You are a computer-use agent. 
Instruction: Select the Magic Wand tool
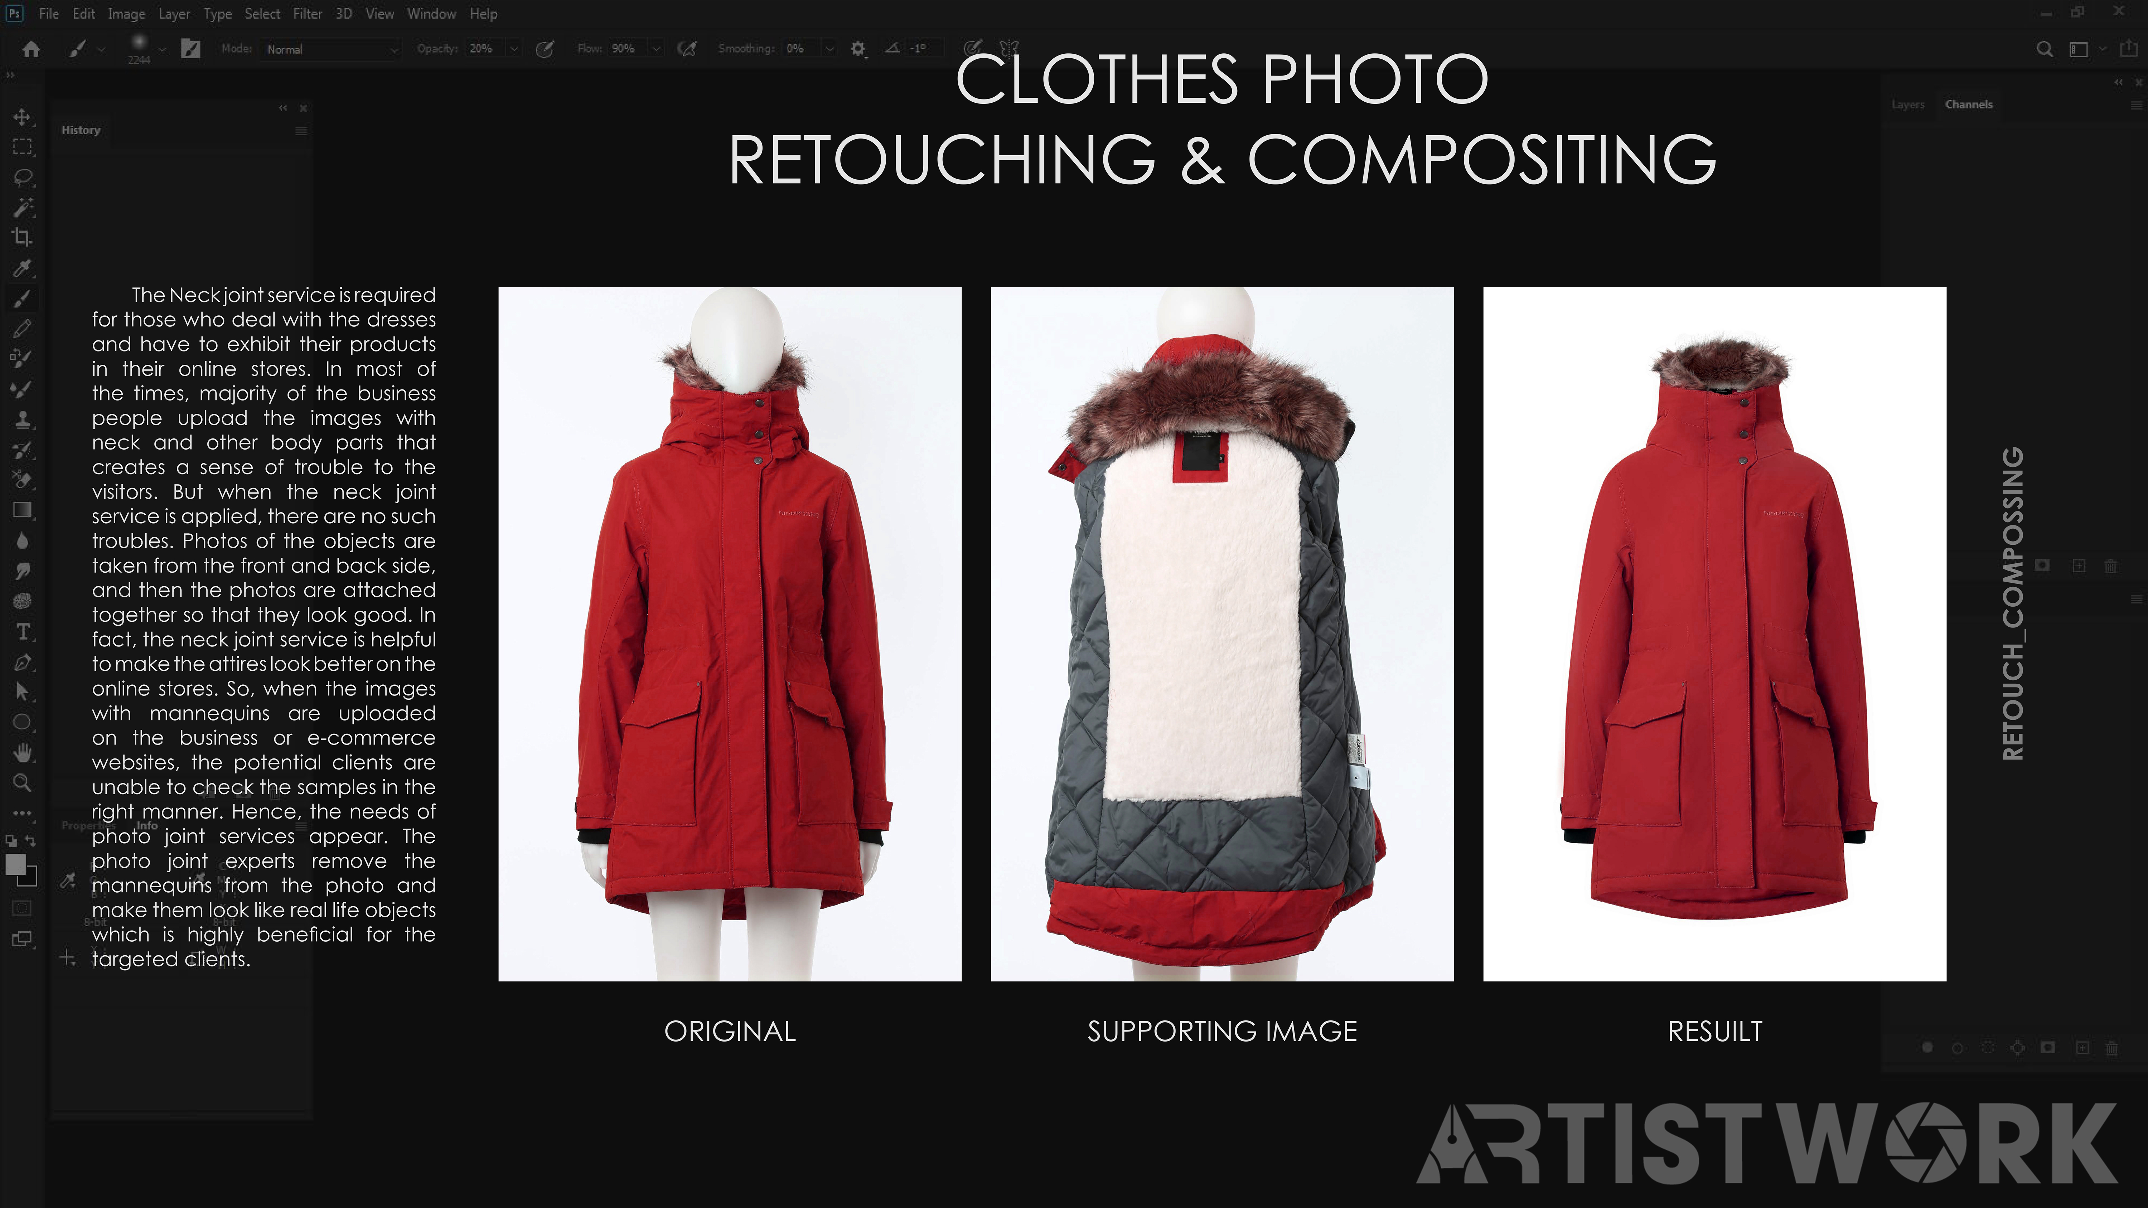23,207
